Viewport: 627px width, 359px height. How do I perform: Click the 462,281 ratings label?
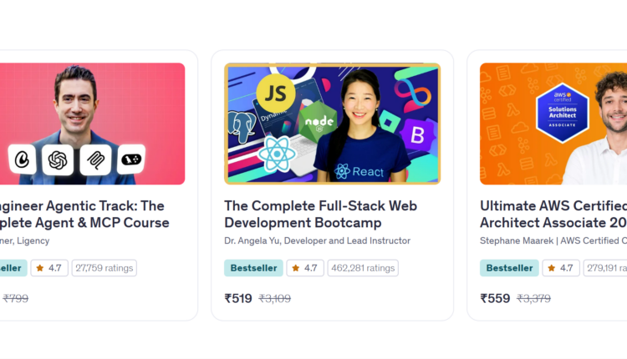[363, 268]
